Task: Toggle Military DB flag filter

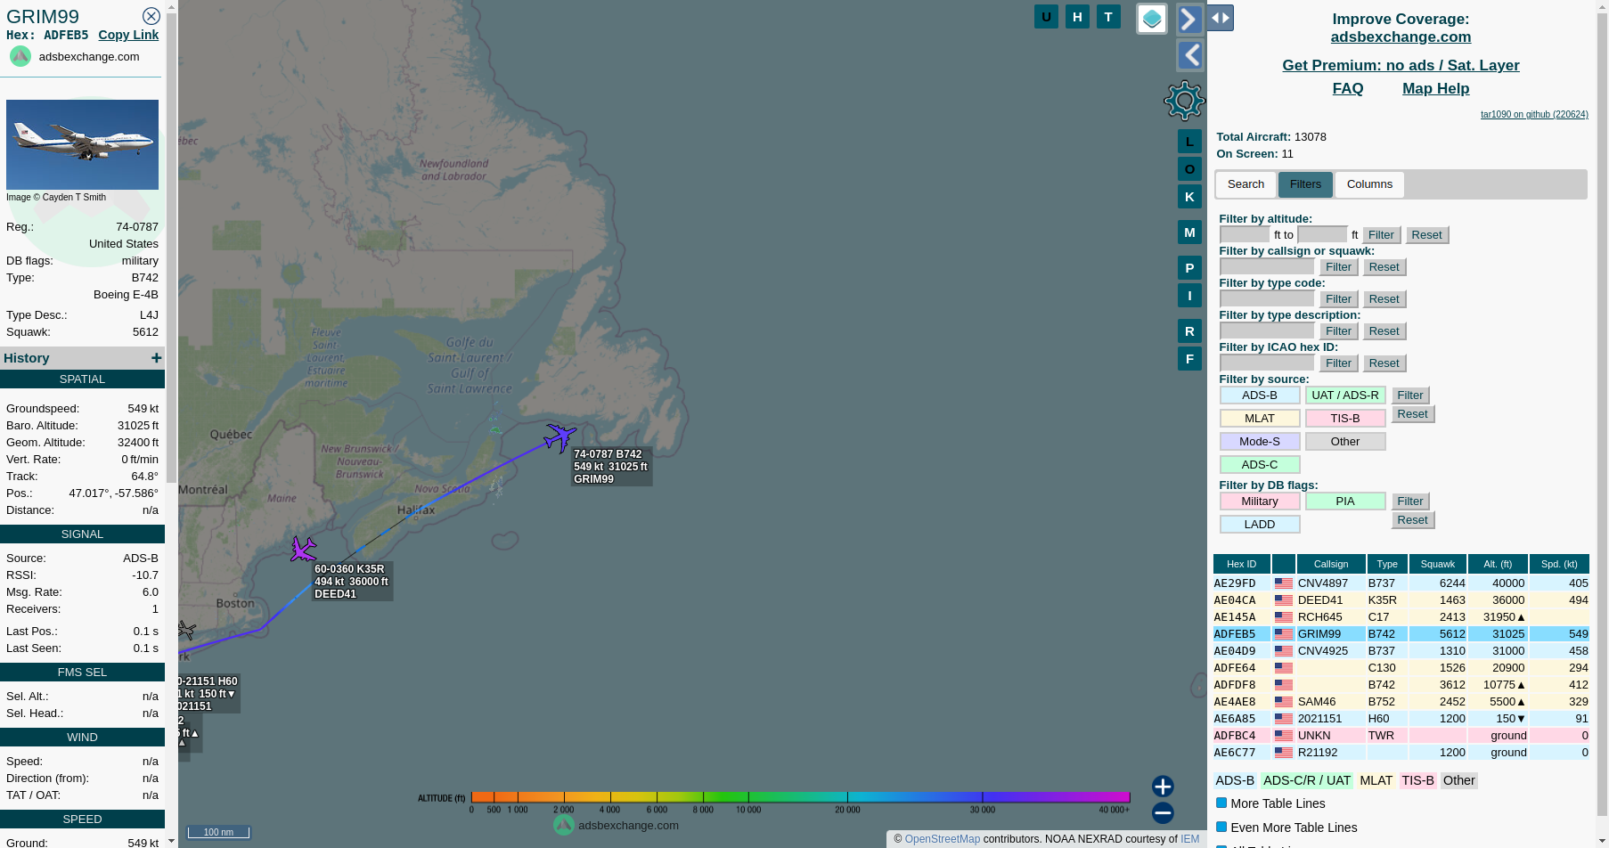Action: [1260, 501]
